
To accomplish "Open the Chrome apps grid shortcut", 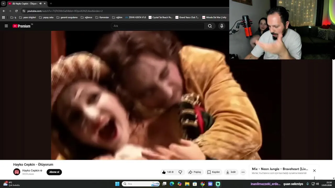I will click(x=3, y=17).
